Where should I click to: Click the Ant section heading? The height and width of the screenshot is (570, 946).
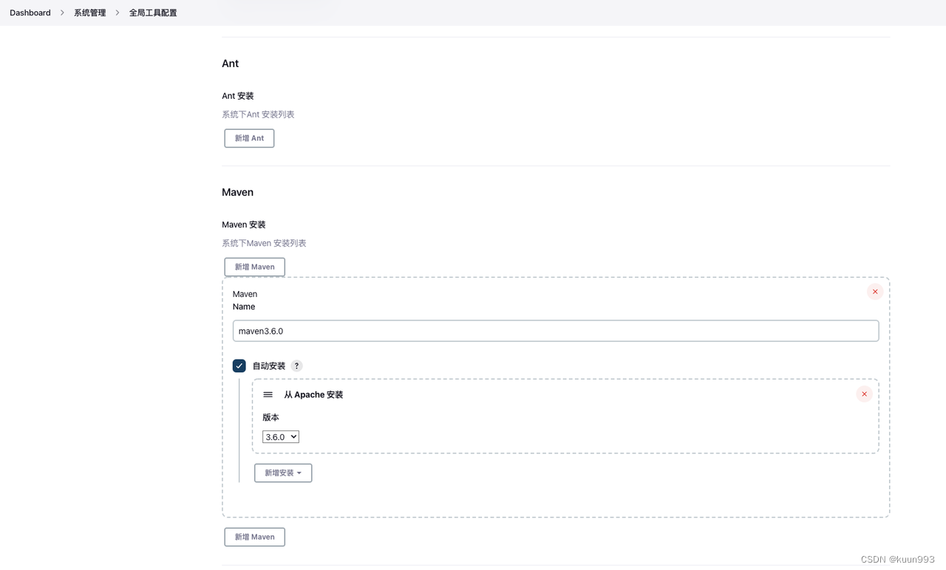[x=230, y=63]
